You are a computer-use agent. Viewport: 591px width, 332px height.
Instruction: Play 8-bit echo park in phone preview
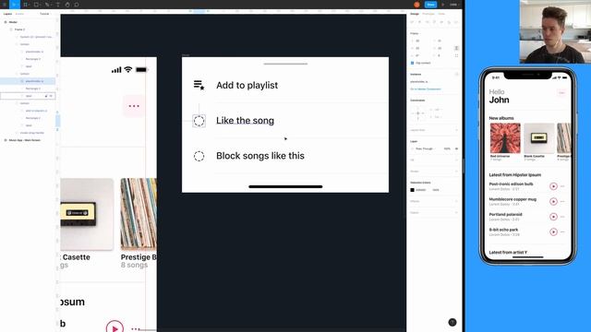(553, 231)
